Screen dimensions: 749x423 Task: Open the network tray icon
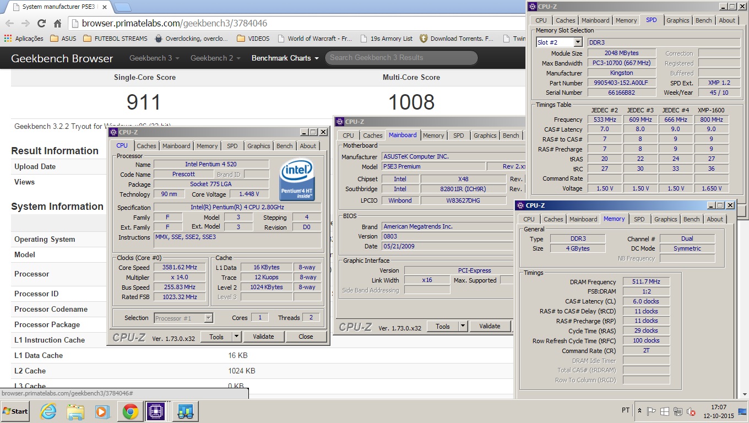pos(678,411)
